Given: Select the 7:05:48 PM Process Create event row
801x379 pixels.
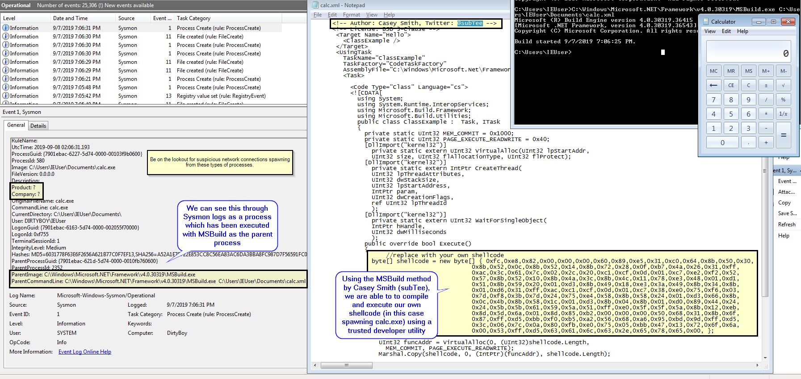Looking at the screenshot, I should (x=154, y=87).
